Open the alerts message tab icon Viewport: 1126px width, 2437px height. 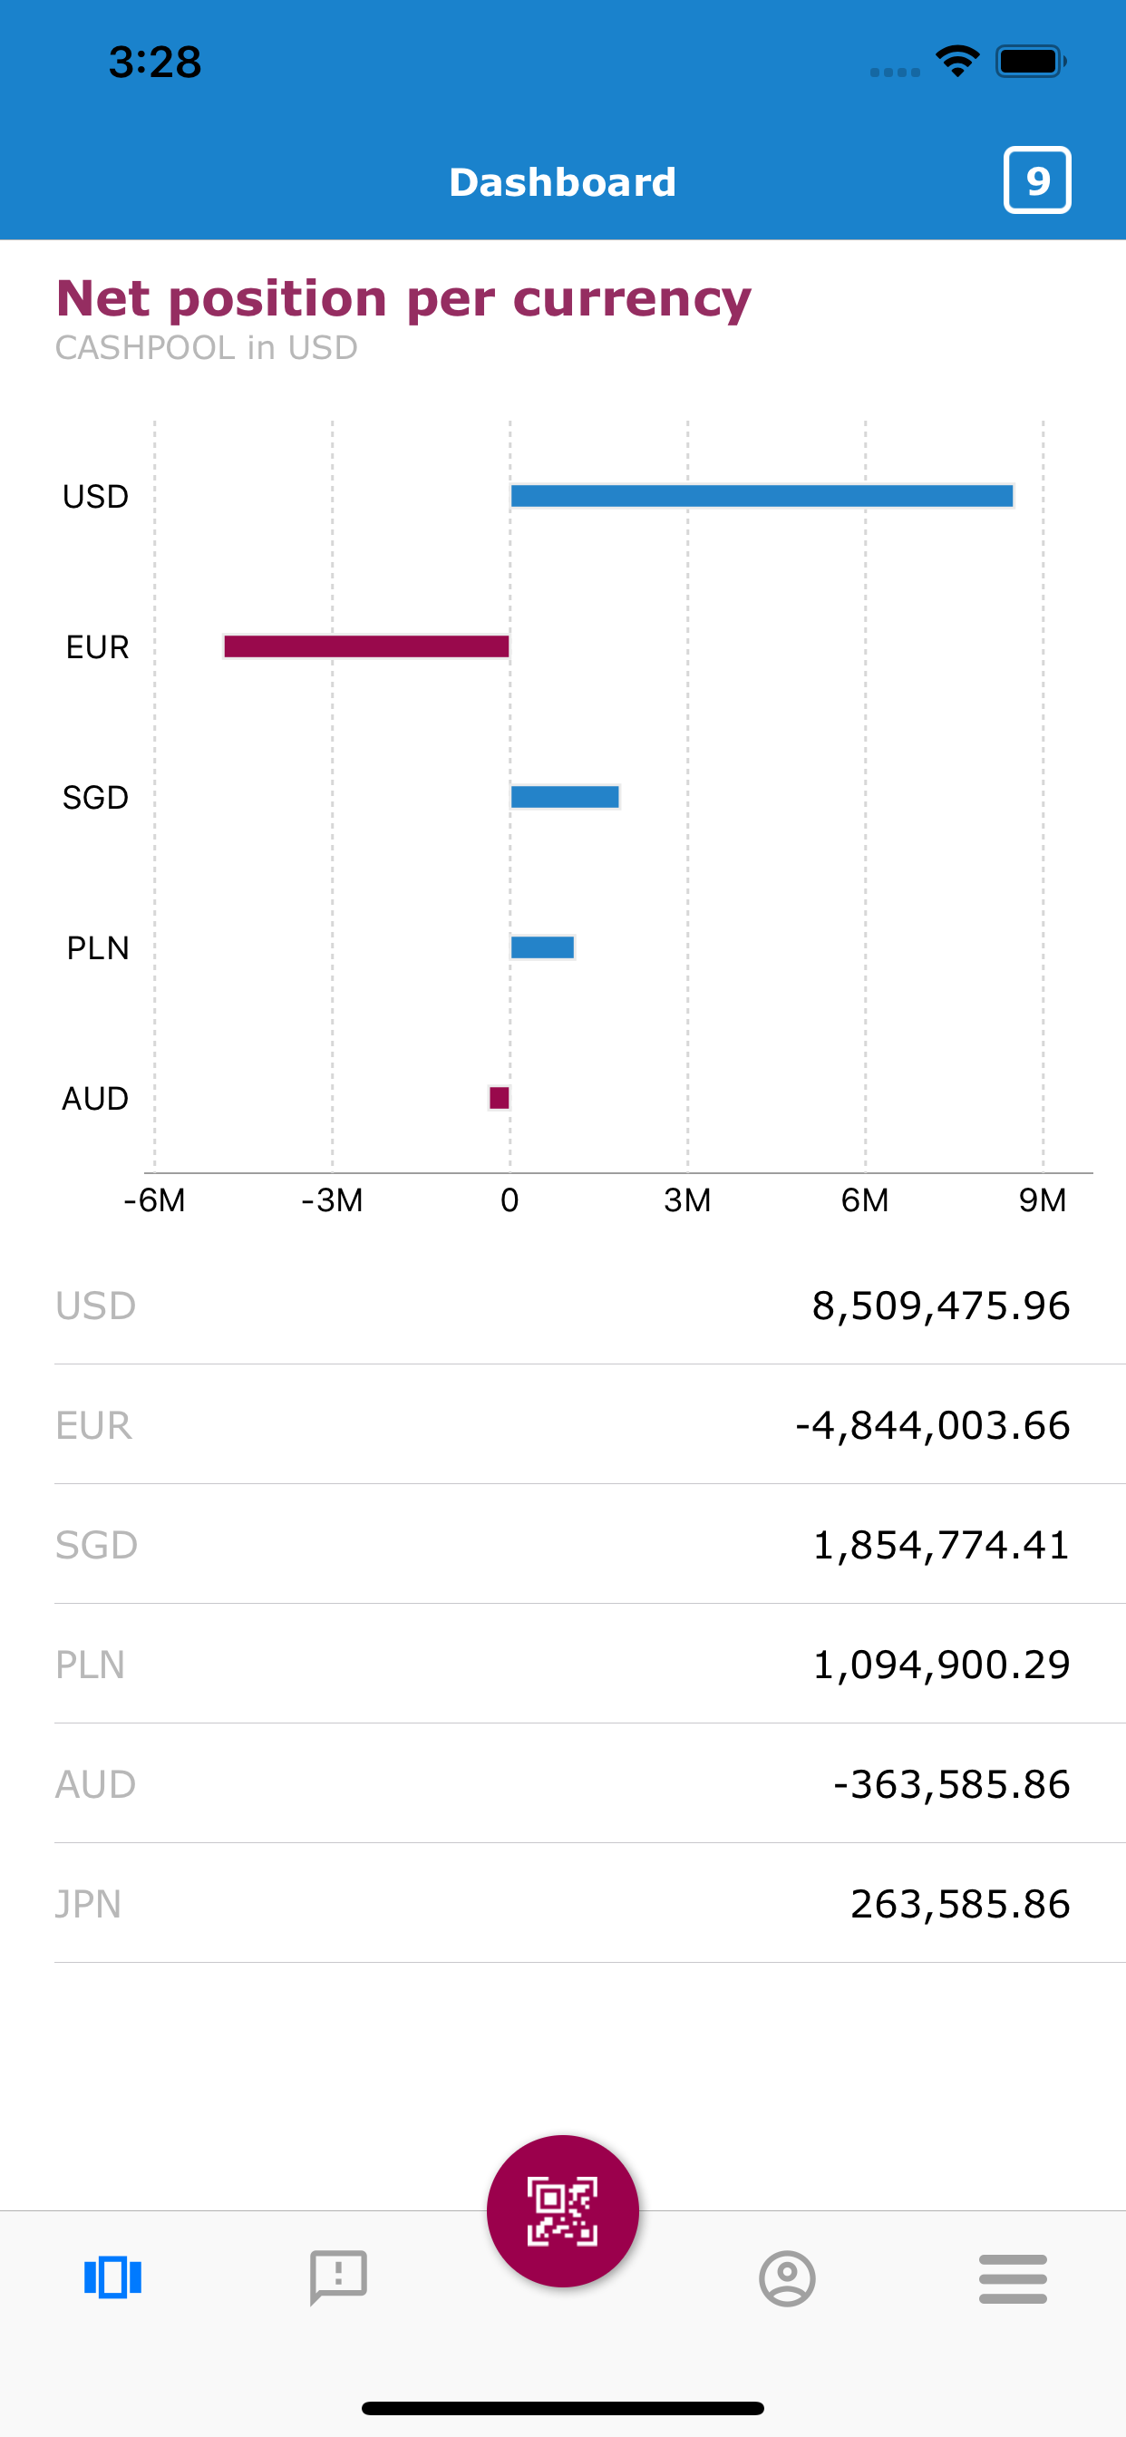(338, 2277)
